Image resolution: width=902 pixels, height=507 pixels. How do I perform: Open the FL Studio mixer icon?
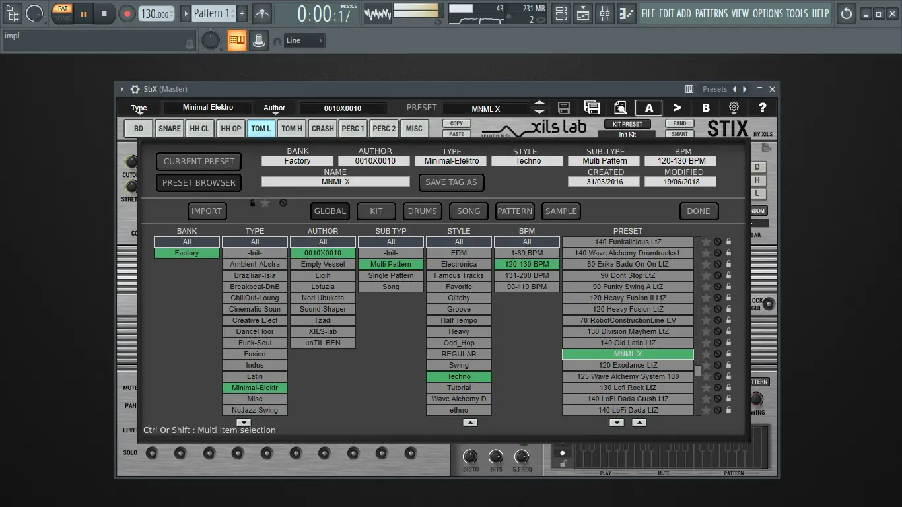tap(605, 13)
